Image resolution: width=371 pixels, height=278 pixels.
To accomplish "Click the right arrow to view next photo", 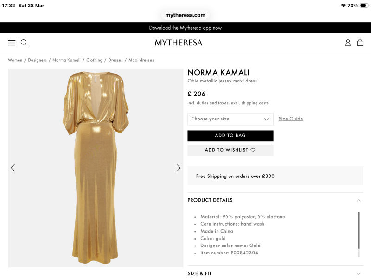I will click(179, 168).
